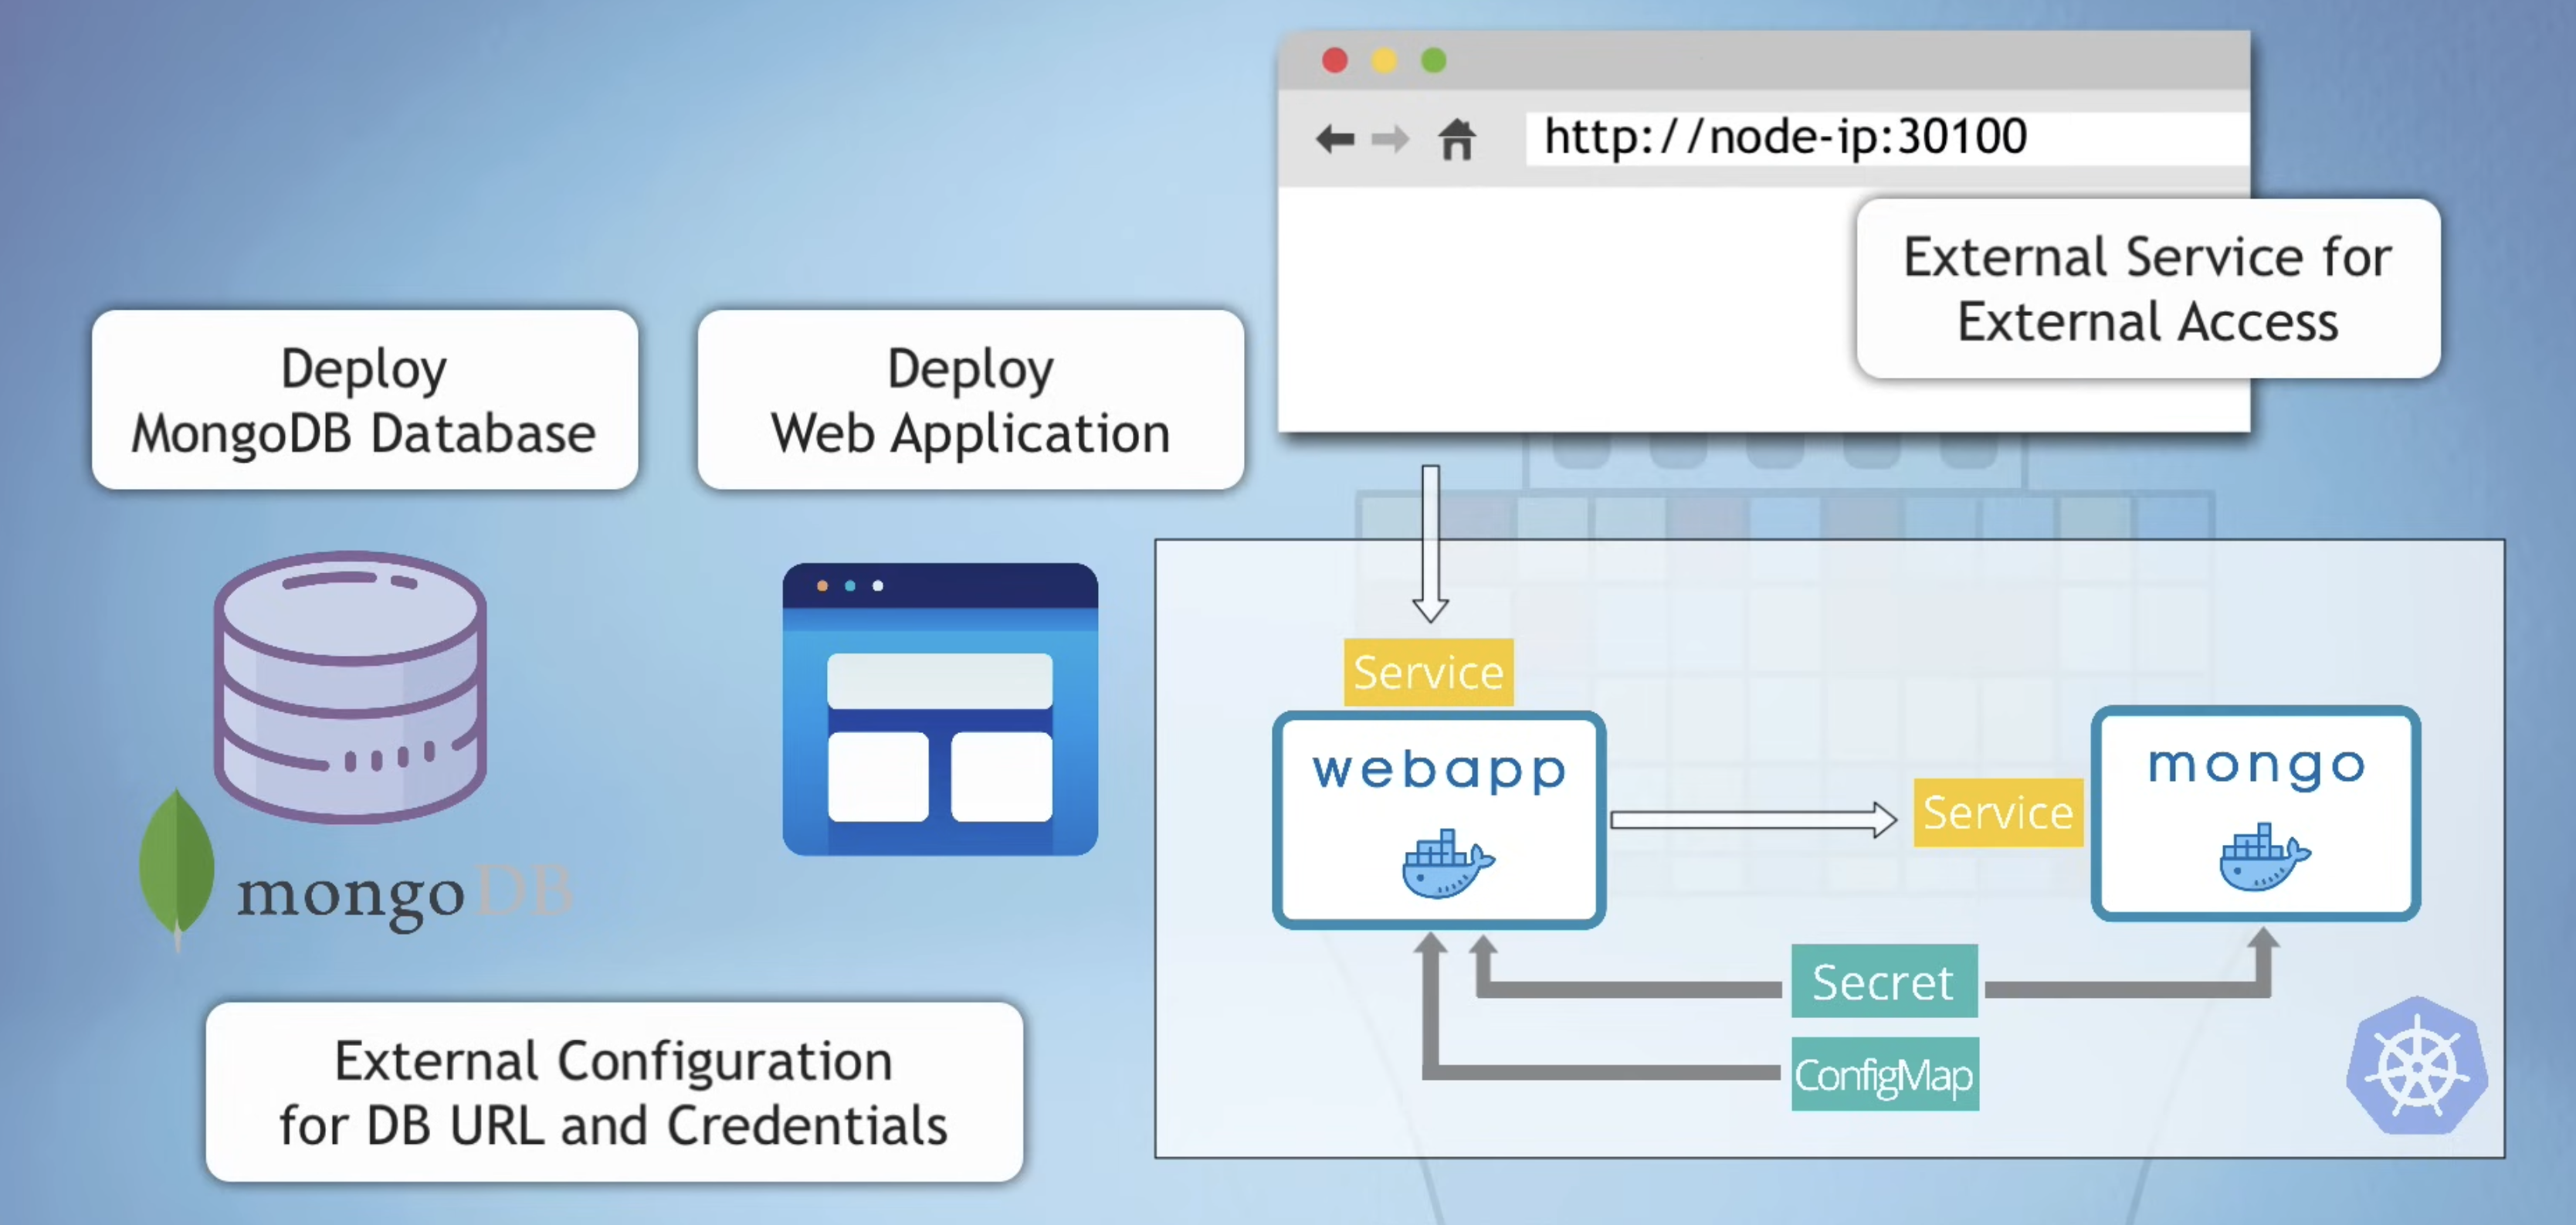Click the browser forward arrow icon
This screenshot has width=2576, height=1225.
1390,138
